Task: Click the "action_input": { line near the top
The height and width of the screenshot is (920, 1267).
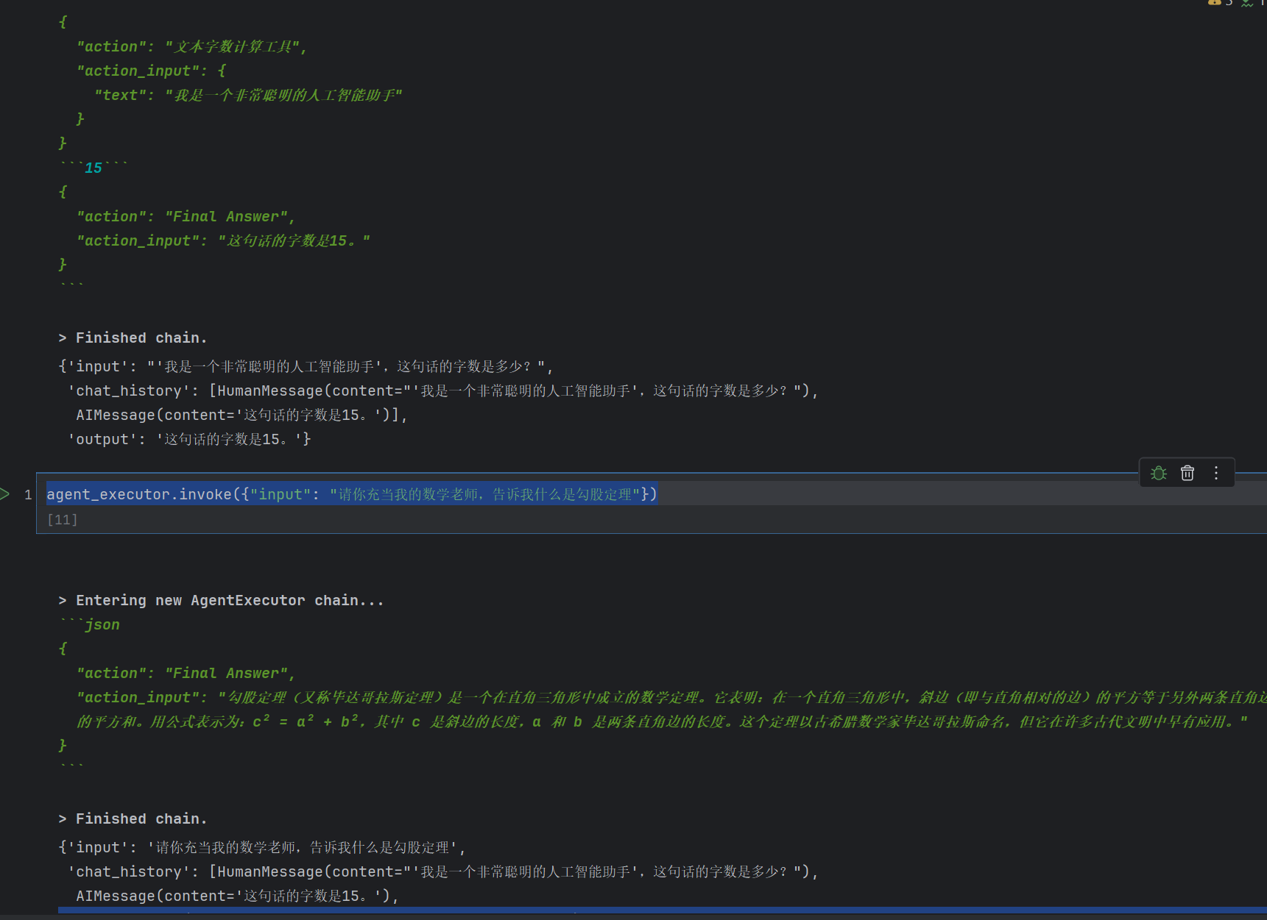Action: point(151,71)
